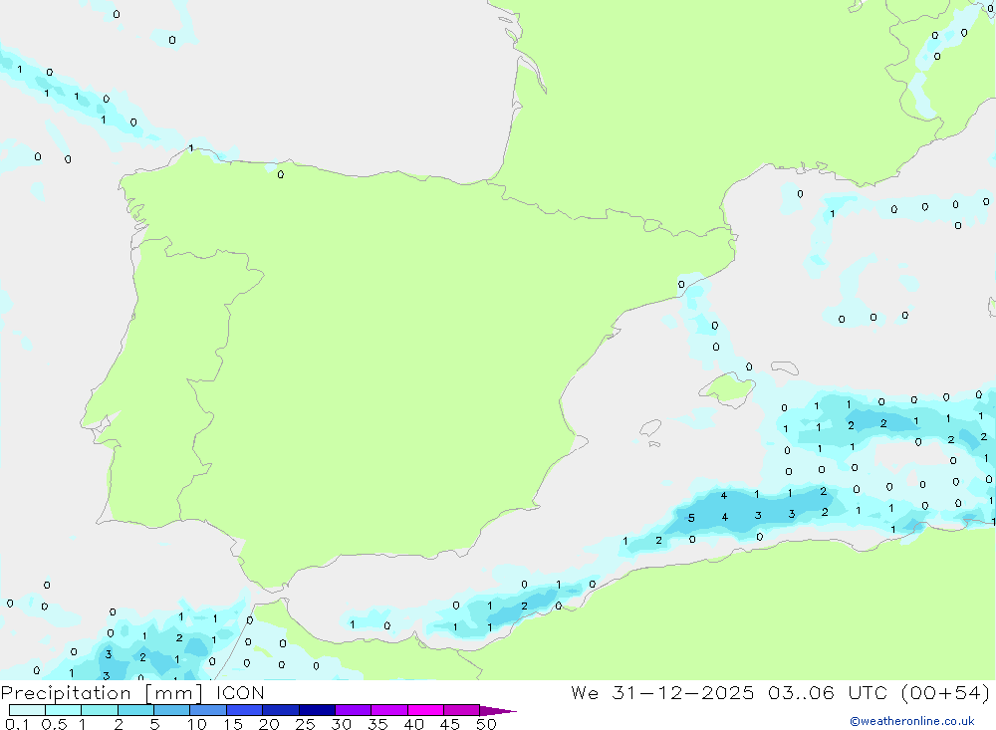996x730 pixels.
Task: Click the '5' precipitation value on map
Action: [x=691, y=518]
